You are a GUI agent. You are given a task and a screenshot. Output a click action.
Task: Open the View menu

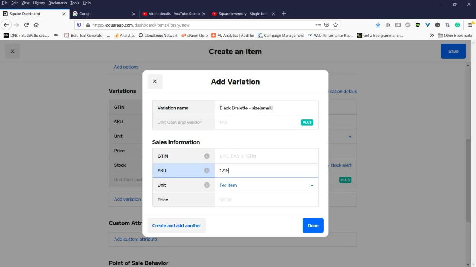tap(25, 3)
